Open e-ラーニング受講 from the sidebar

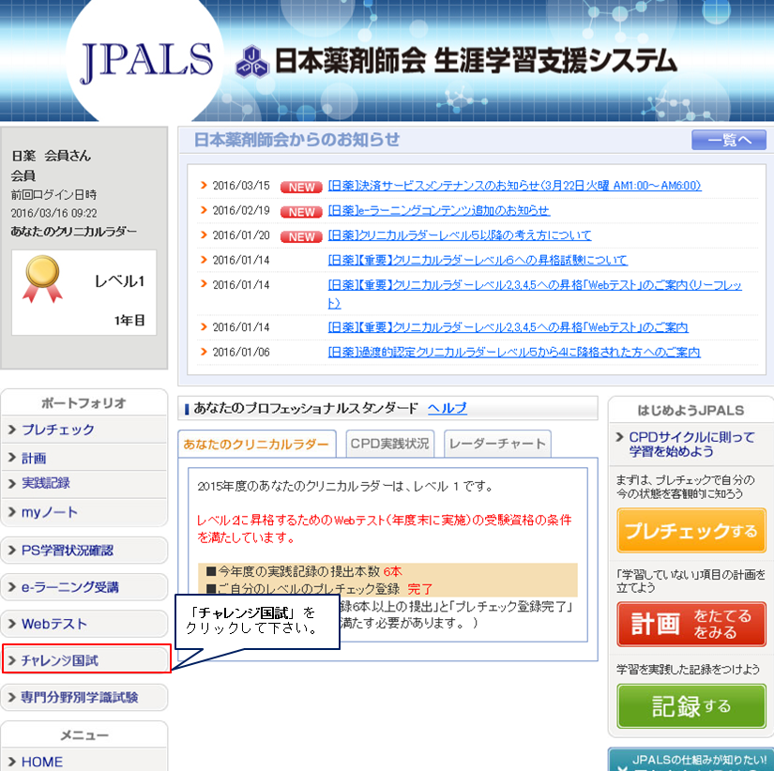coord(84,587)
